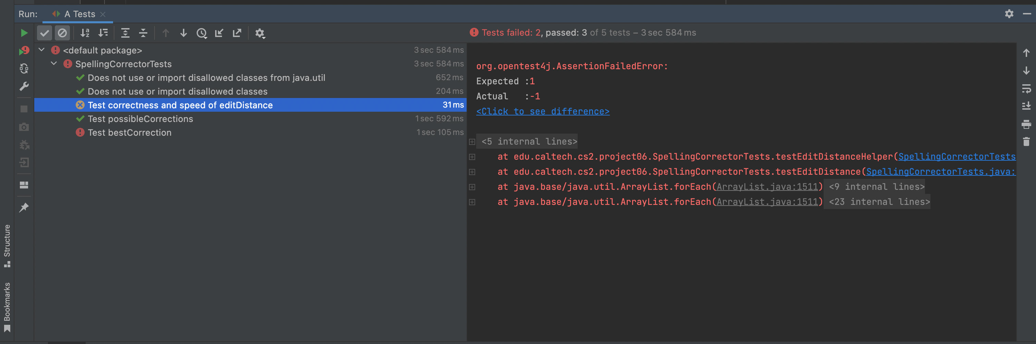Click the green Run tests button
Image resolution: width=1036 pixels, height=344 pixels.
click(24, 33)
